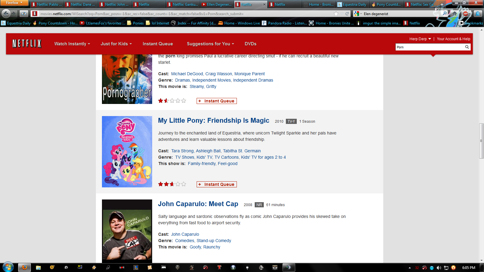Open the address bar history dropdown arrow

[342, 14]
